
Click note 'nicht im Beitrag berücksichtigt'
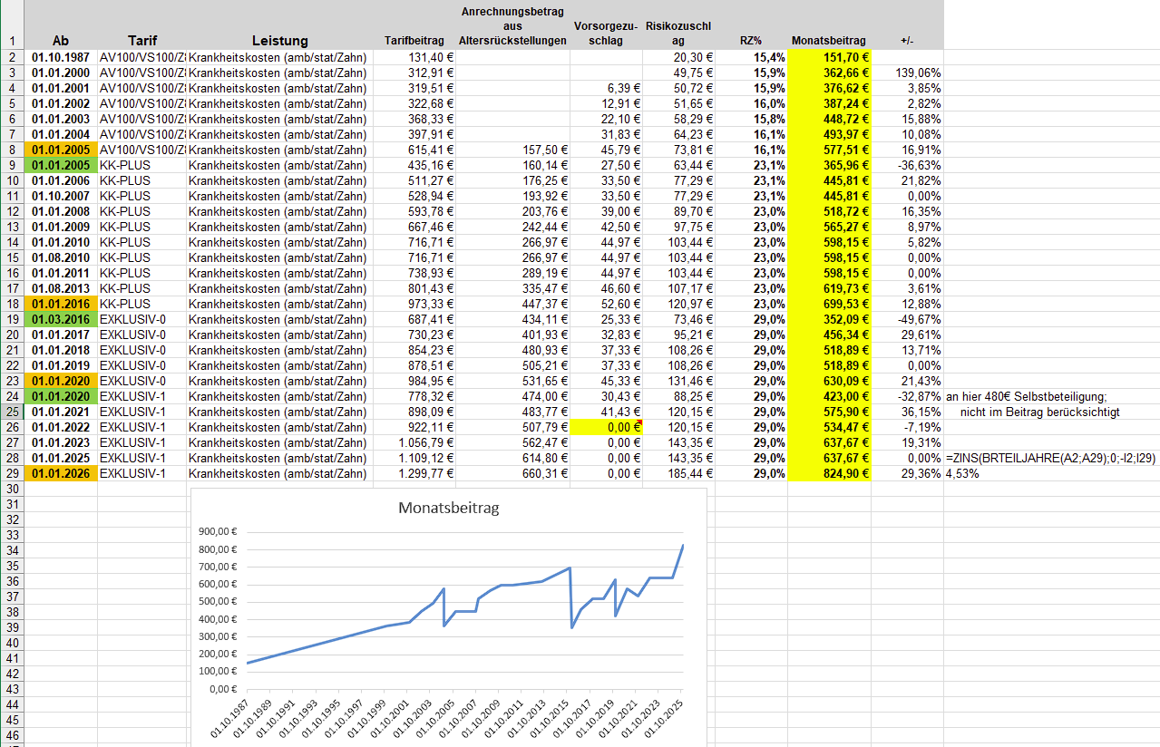click(x=1040, y=412)
